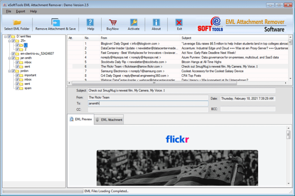Click the Date field
This screenshot has width=295, height=196.
click(248, 98)
